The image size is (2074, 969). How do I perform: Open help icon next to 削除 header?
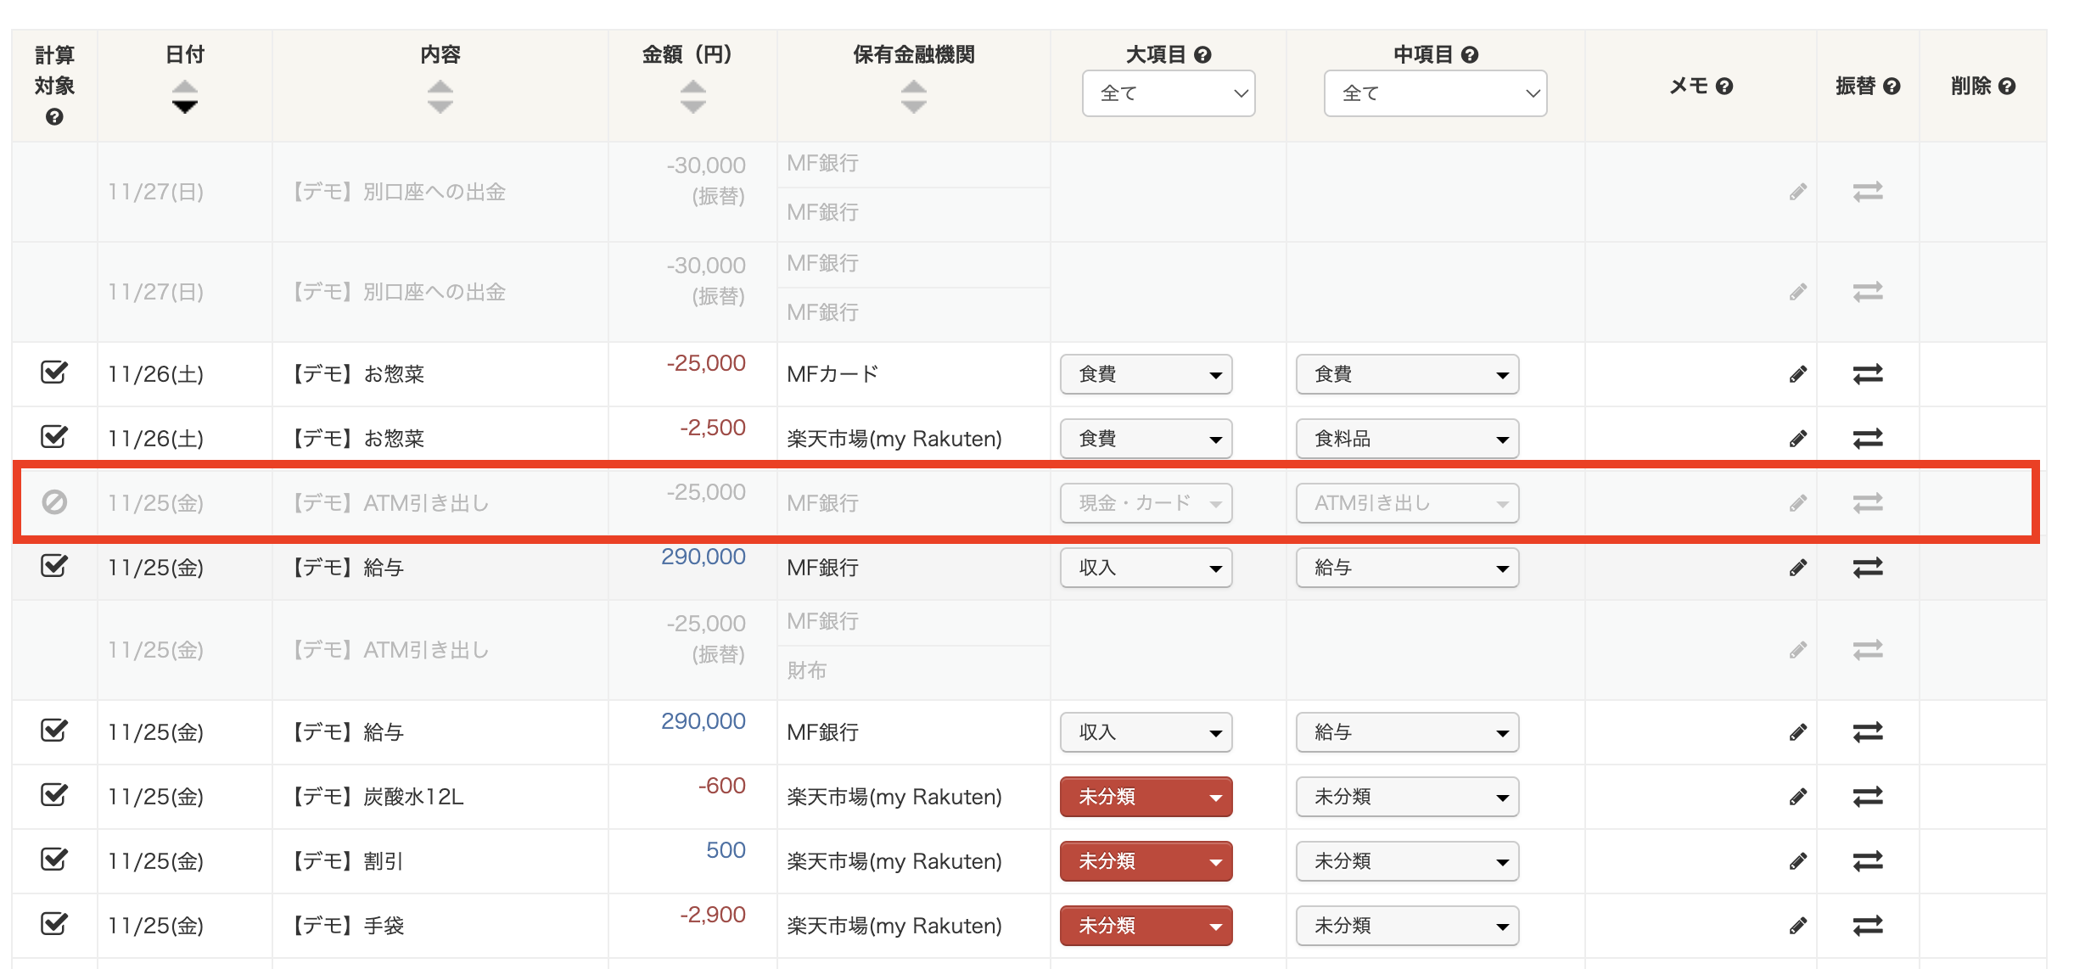click(x=2007, y=86)
